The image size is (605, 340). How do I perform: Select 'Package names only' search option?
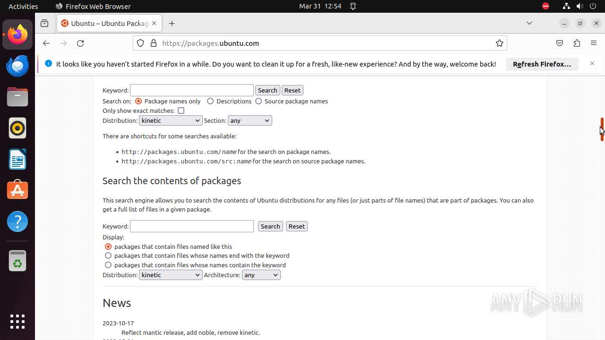pyautogui.click(x=138, y=101)
